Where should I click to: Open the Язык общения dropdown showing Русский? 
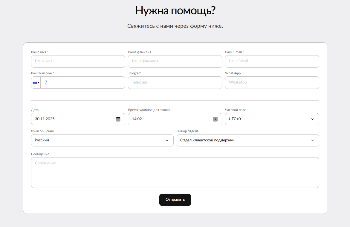pos(102,140)
